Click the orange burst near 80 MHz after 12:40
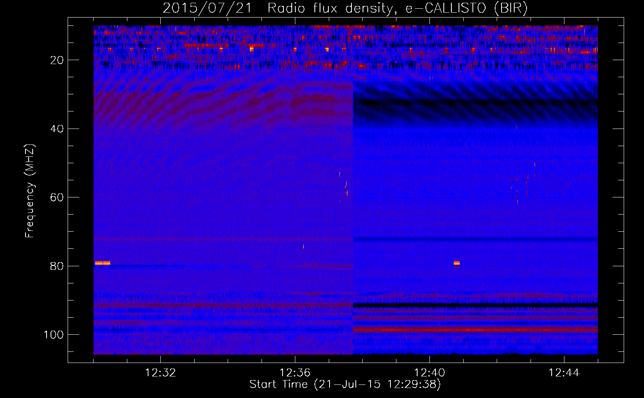Viewport: 644px width, 398px height. (457, 263)
